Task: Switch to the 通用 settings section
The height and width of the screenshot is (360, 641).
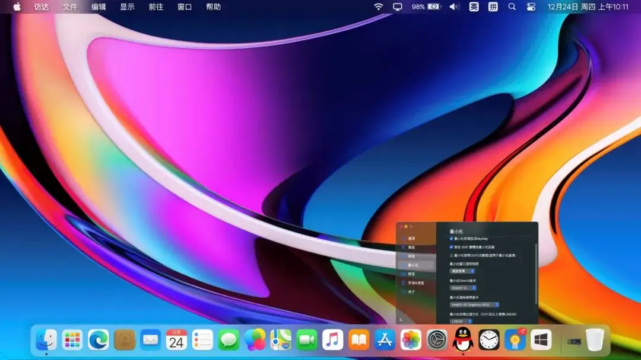Action: pos(412,238)
